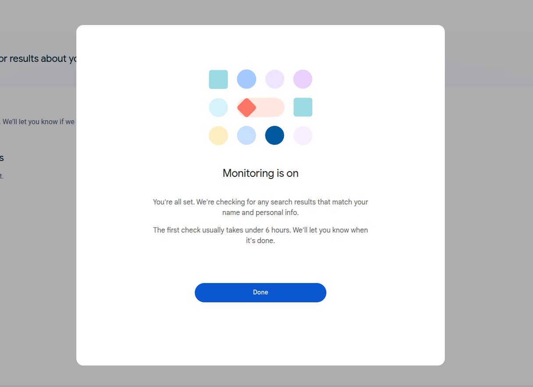Viewport: 533px width, 387px height.
Task: Click the Done button
Action: tap(260, 292)
